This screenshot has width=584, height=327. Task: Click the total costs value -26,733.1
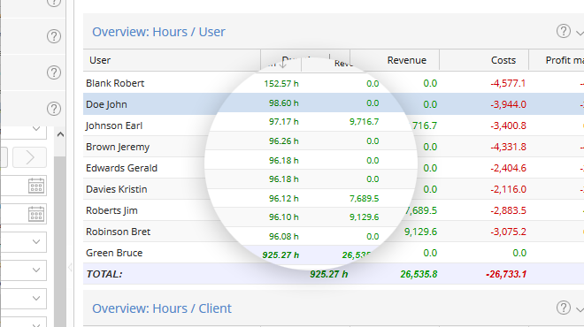tap(506, 274)
